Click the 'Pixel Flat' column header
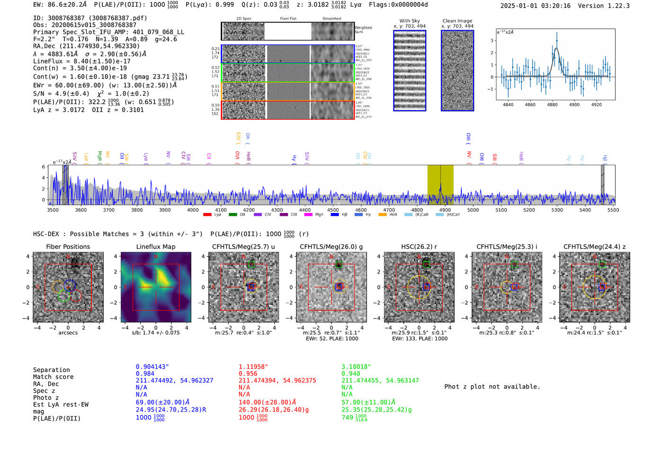663x451 pixels. pos(288,19)
